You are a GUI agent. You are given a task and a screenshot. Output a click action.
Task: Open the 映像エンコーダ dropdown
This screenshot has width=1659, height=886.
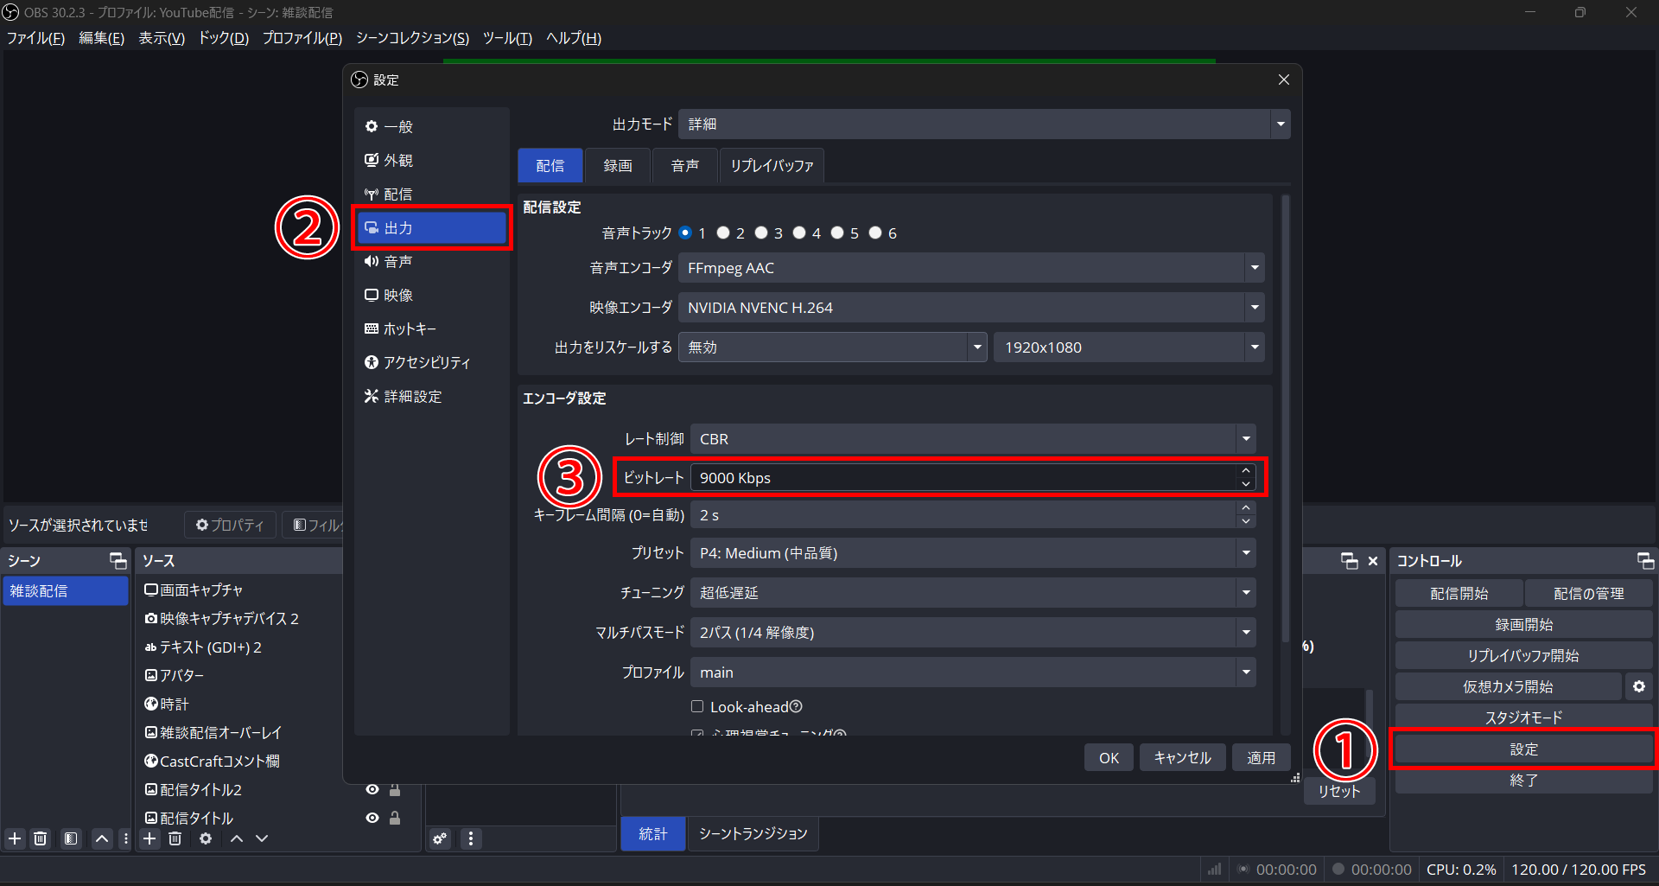coord(971,308)
